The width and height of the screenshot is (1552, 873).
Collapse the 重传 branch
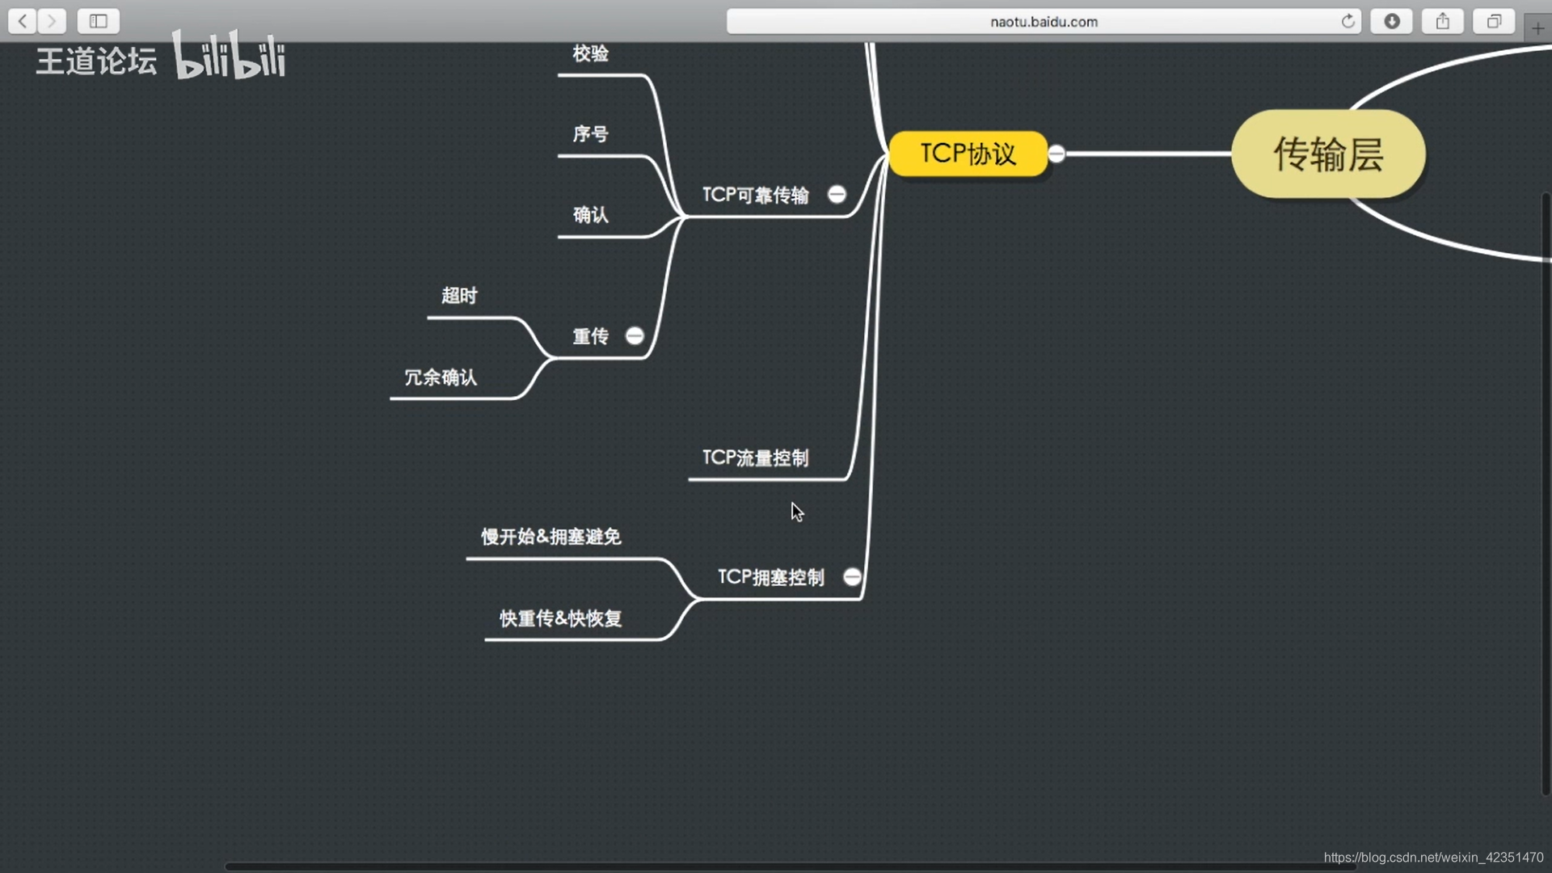(635, 335)
